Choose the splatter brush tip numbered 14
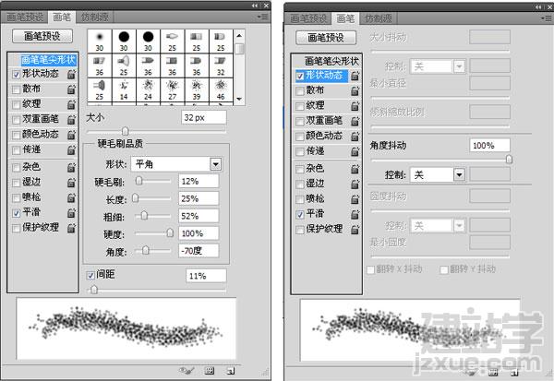554x381 pixels. pos(124,89)
